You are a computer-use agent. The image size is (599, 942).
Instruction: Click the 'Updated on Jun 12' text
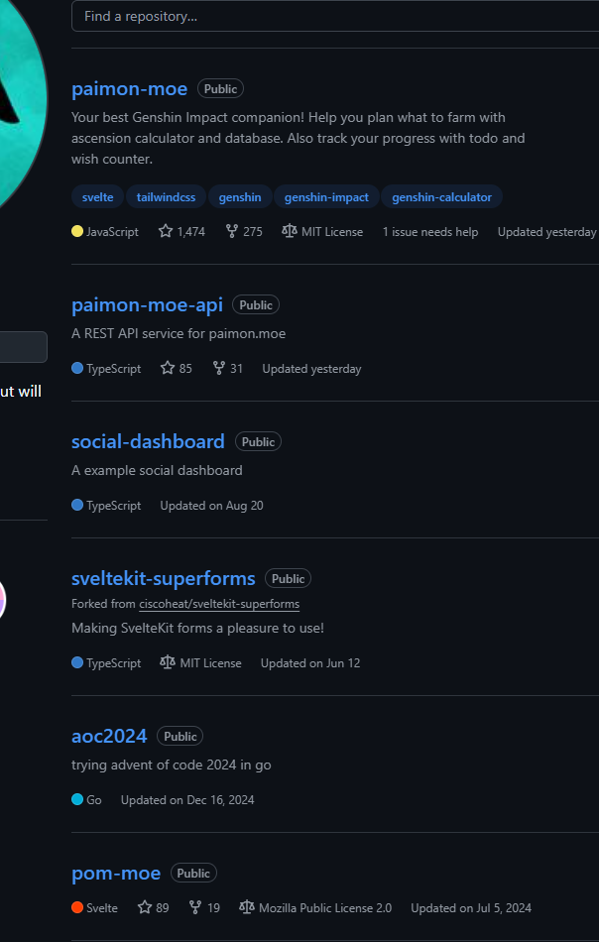pos(310,663)
